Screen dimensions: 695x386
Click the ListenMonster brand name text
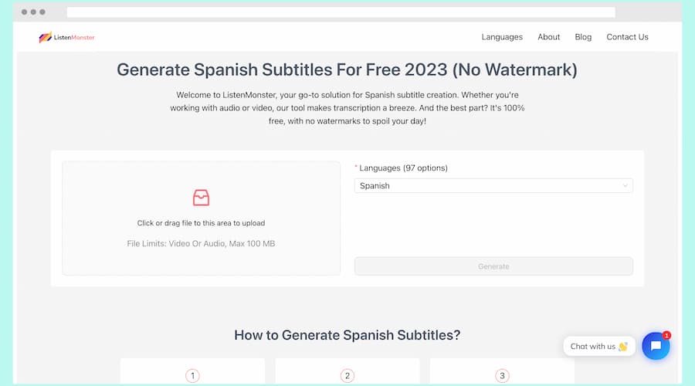pyautogui.click(x=74, y=37)
